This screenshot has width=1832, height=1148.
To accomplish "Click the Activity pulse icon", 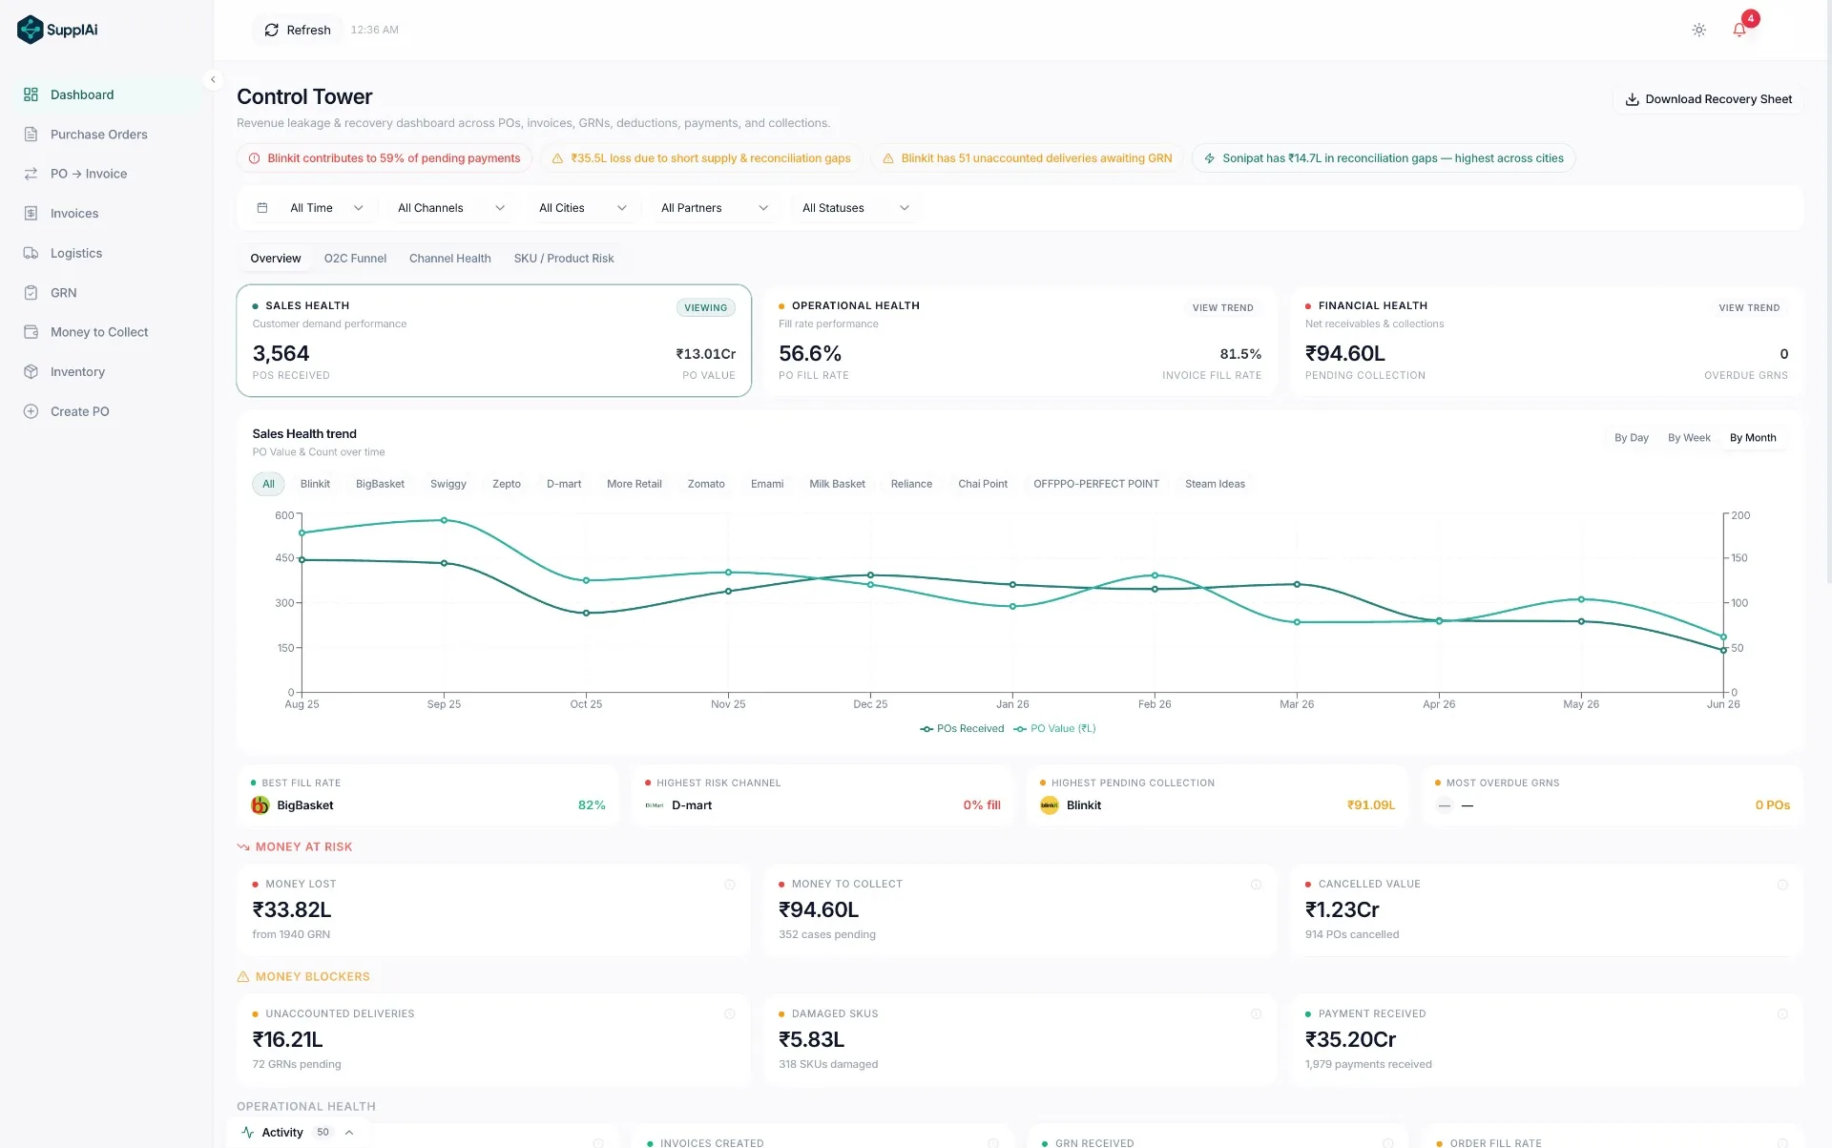I will [248, 1133].
